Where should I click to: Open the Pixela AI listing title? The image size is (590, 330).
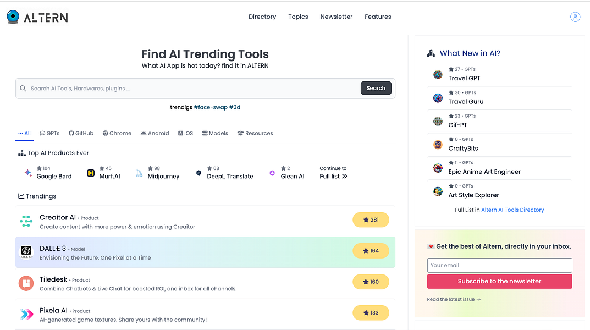point(53,310)
